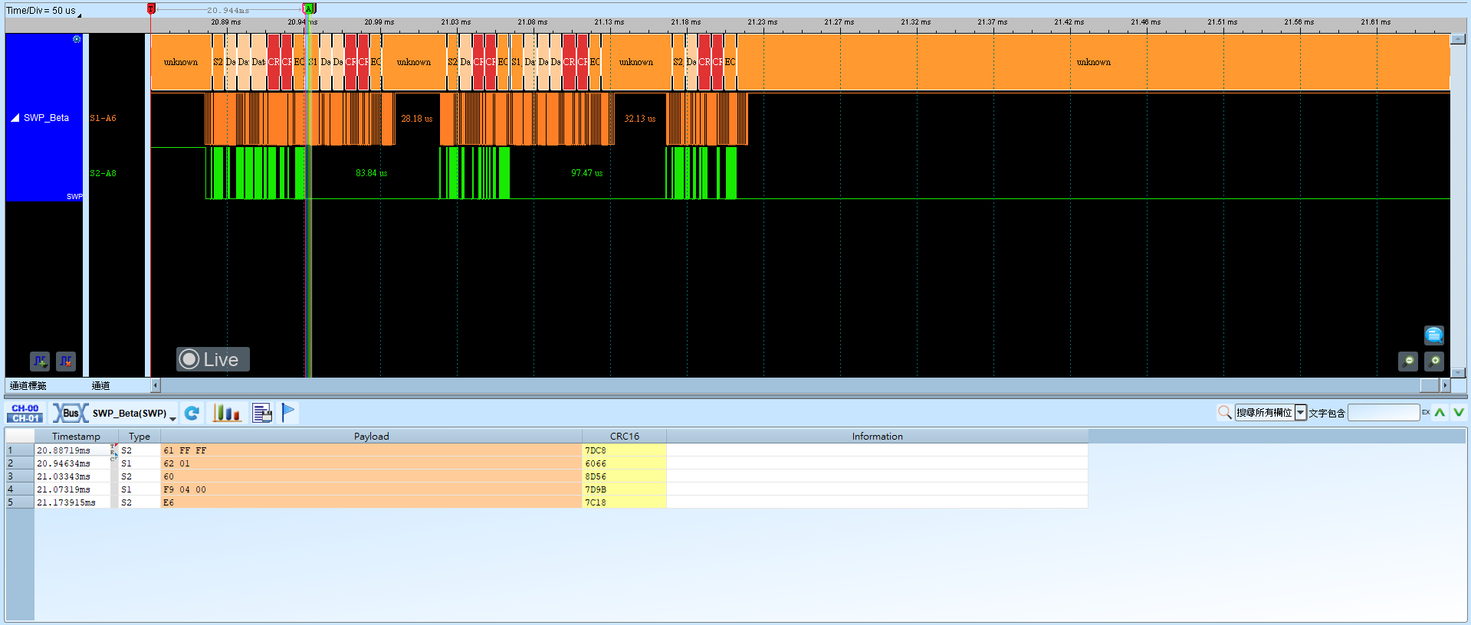Image resolution: width=1471 pixels, height=625 pixels.
Task: Click the CRC16 column header
Action: click(x=624, y=437)
